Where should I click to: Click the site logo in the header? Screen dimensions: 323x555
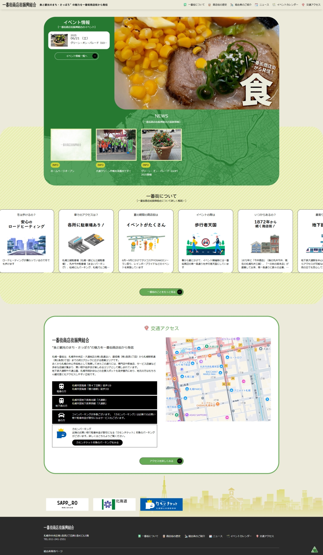pos(19,5)
